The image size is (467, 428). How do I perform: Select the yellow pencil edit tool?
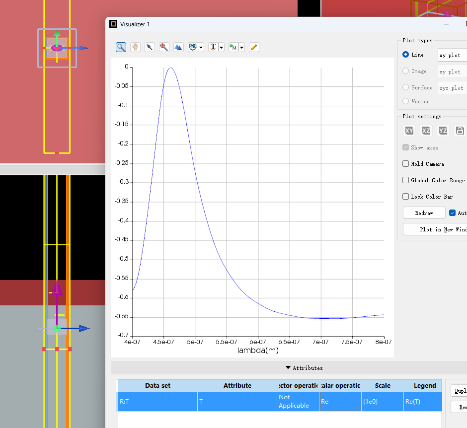coord(254,47)
